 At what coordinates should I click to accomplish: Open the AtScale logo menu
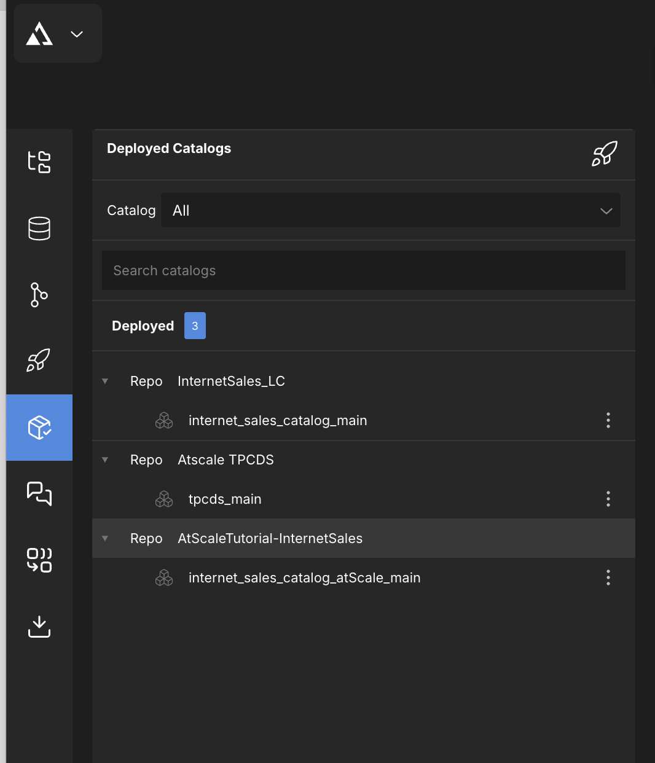click(57, 34)
